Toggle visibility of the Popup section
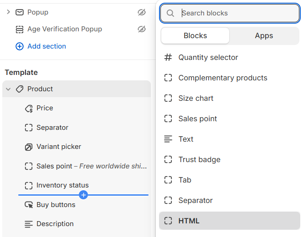 pos(142,12)
